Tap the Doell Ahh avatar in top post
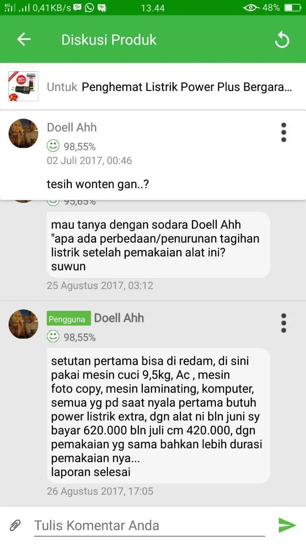Image resolution: width=306 pixels, height=544 pixels. coord(23,133)
